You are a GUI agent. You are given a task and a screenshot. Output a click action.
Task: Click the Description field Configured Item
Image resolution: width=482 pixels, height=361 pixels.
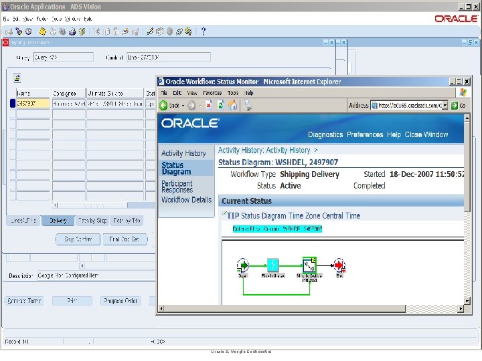tap(96, 275)
